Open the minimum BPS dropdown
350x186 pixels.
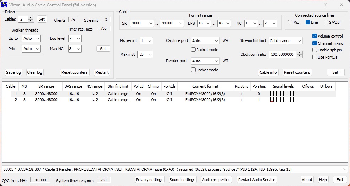pos(204,23)
